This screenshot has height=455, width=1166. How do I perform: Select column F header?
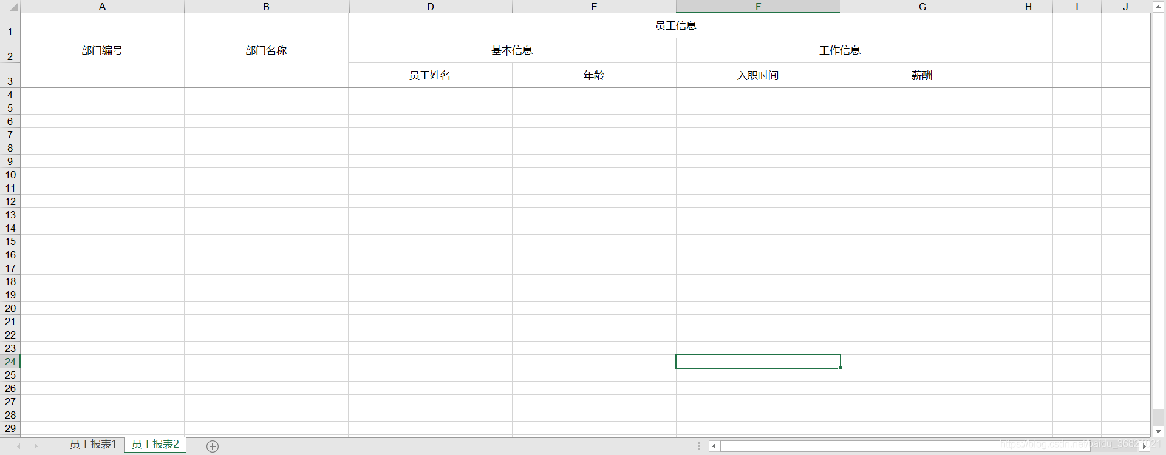click(x=758, y=7)
